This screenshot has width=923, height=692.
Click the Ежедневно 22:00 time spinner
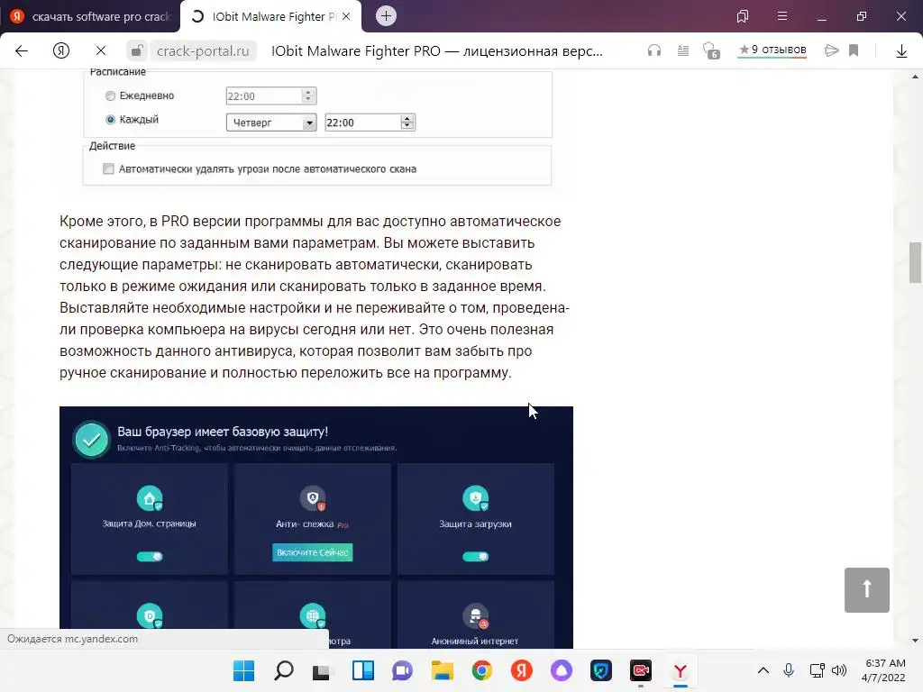(308, 96)
